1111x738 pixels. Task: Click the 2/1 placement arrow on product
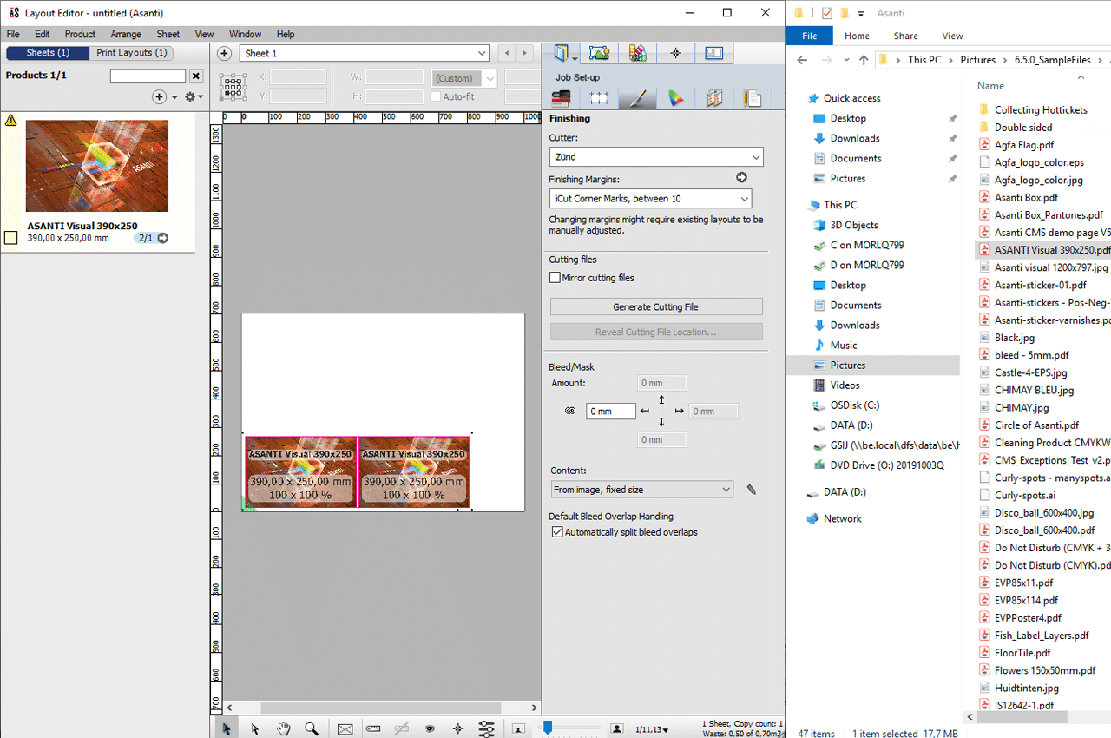162,238
